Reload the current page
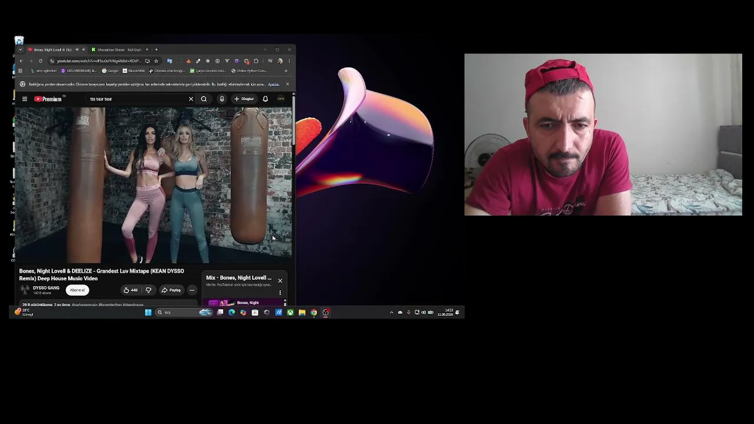The width and height of the screenshot is (754, 424). (x=40, y=61)
